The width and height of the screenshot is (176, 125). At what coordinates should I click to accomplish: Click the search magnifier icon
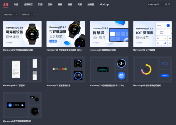[169, 4]
